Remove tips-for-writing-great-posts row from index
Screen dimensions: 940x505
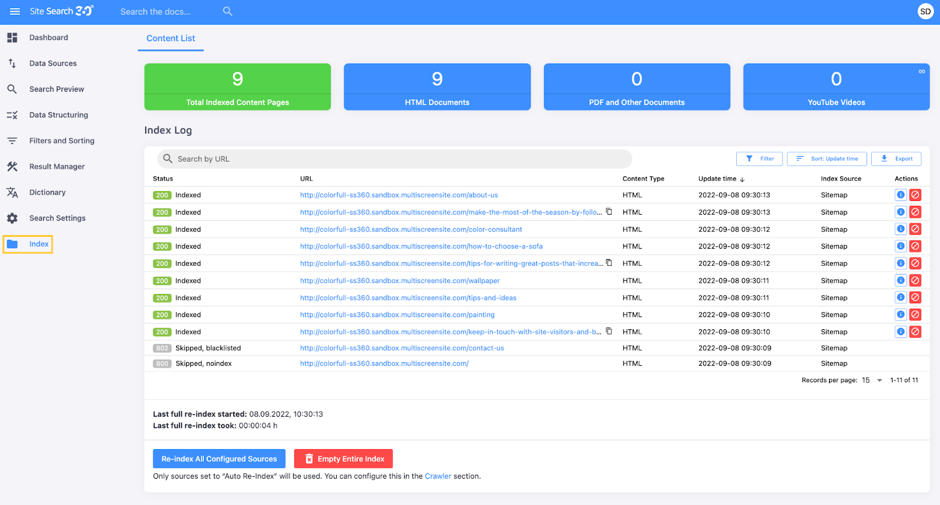pos(915,263)
